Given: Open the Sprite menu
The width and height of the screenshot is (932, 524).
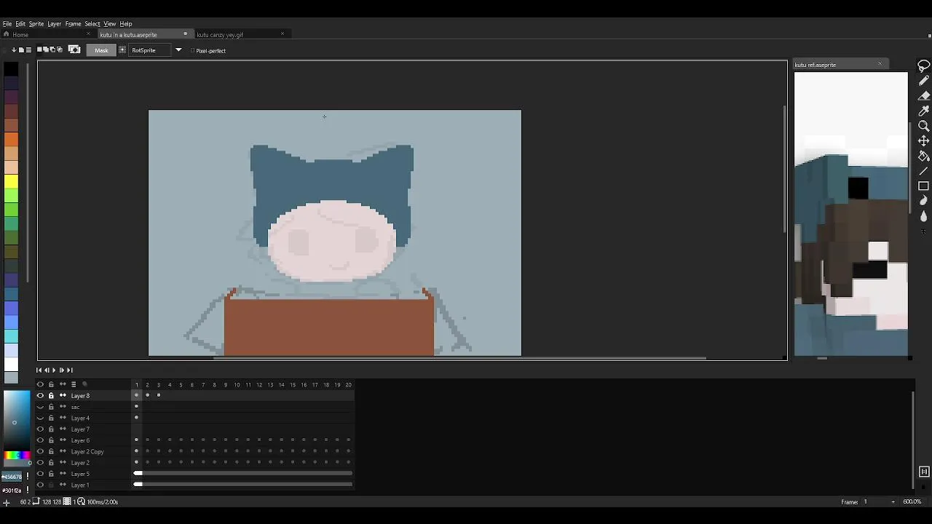Looking at the screenshot, I should point(36,24).
